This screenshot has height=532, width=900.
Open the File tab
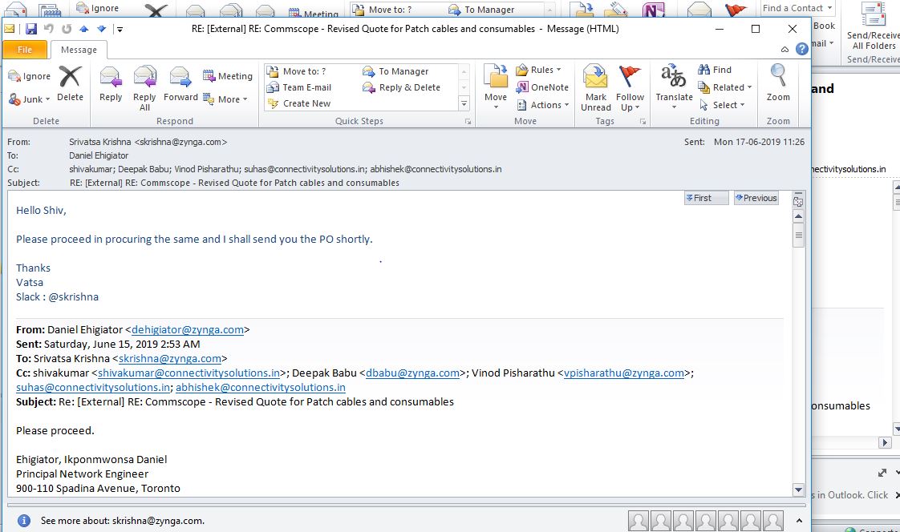click(x=25, y=50)
